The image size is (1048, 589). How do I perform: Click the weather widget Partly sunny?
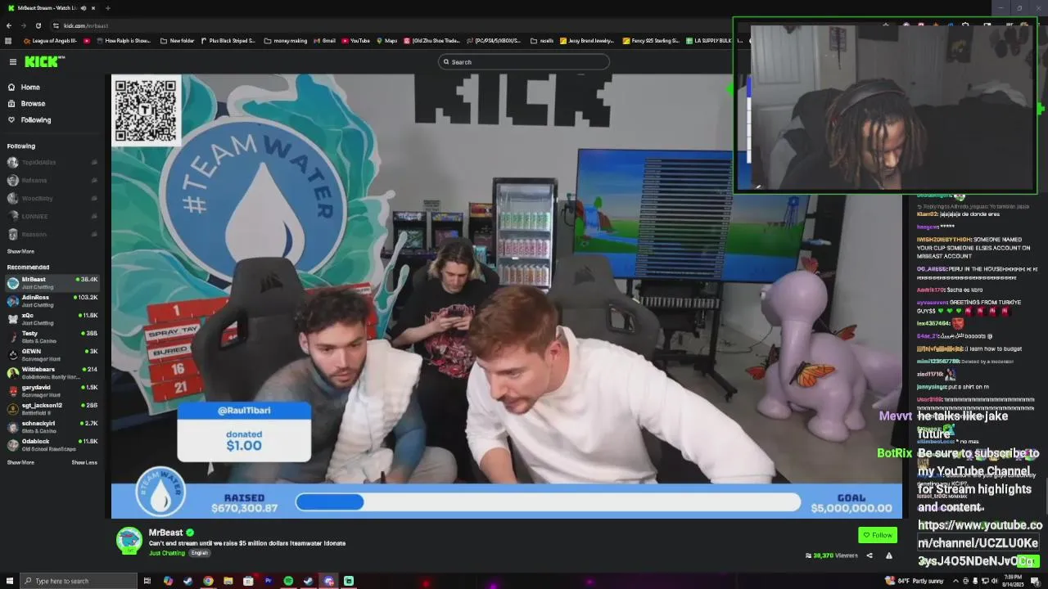coord(915,581)
